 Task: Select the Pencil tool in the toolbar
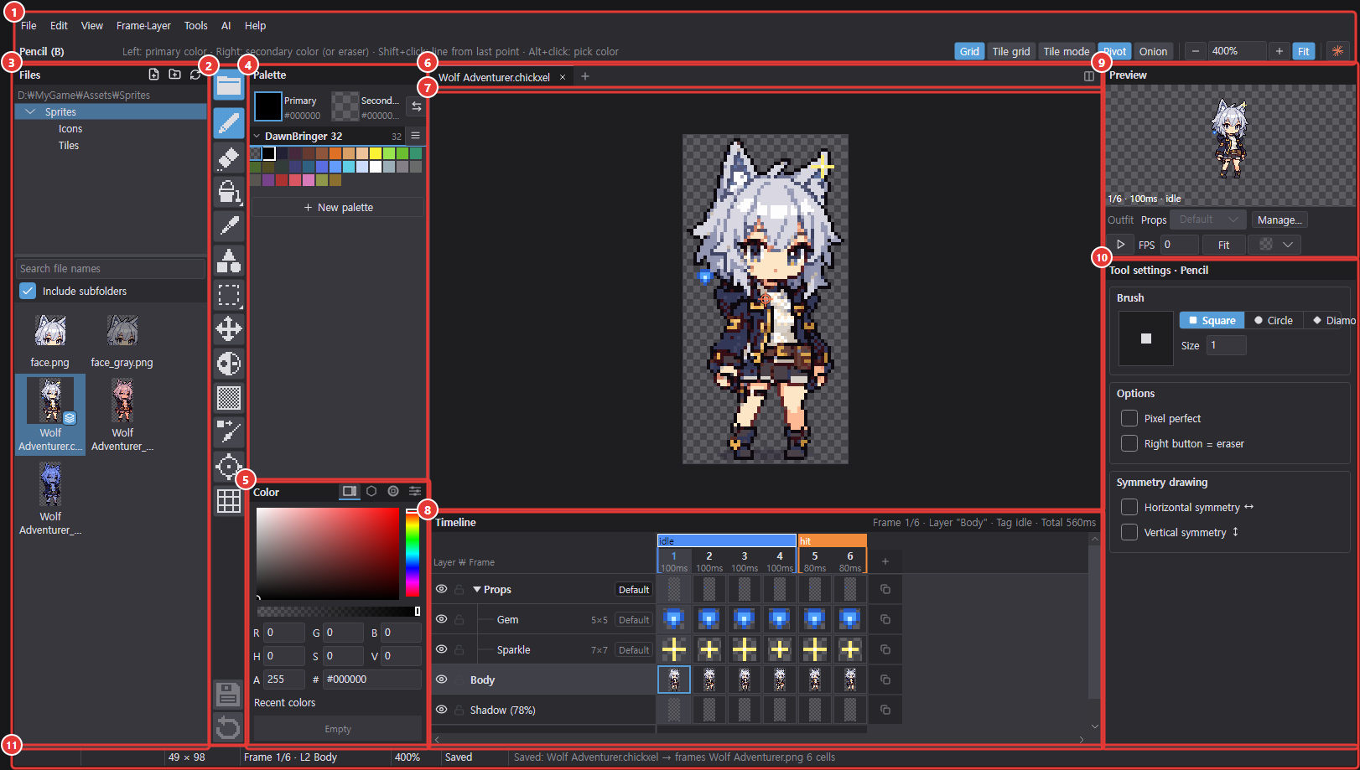(229, 123)
